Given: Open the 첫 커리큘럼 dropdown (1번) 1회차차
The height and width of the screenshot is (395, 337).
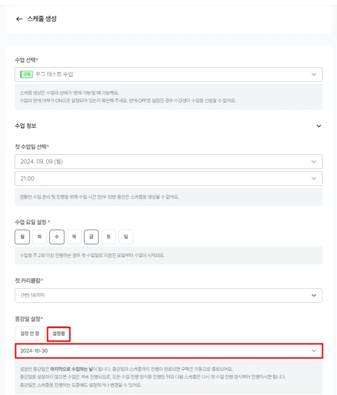Looking at the screenshot, I should (168, 295).
